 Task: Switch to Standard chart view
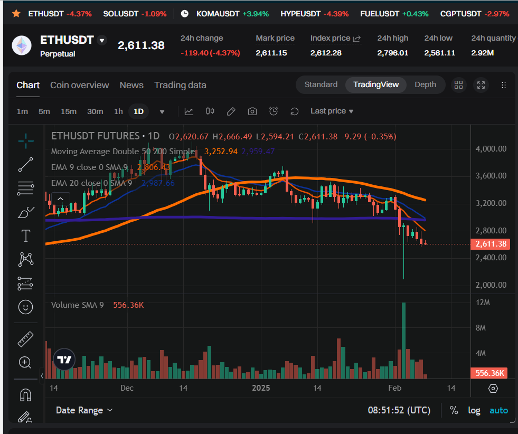[x=321, y=84]
